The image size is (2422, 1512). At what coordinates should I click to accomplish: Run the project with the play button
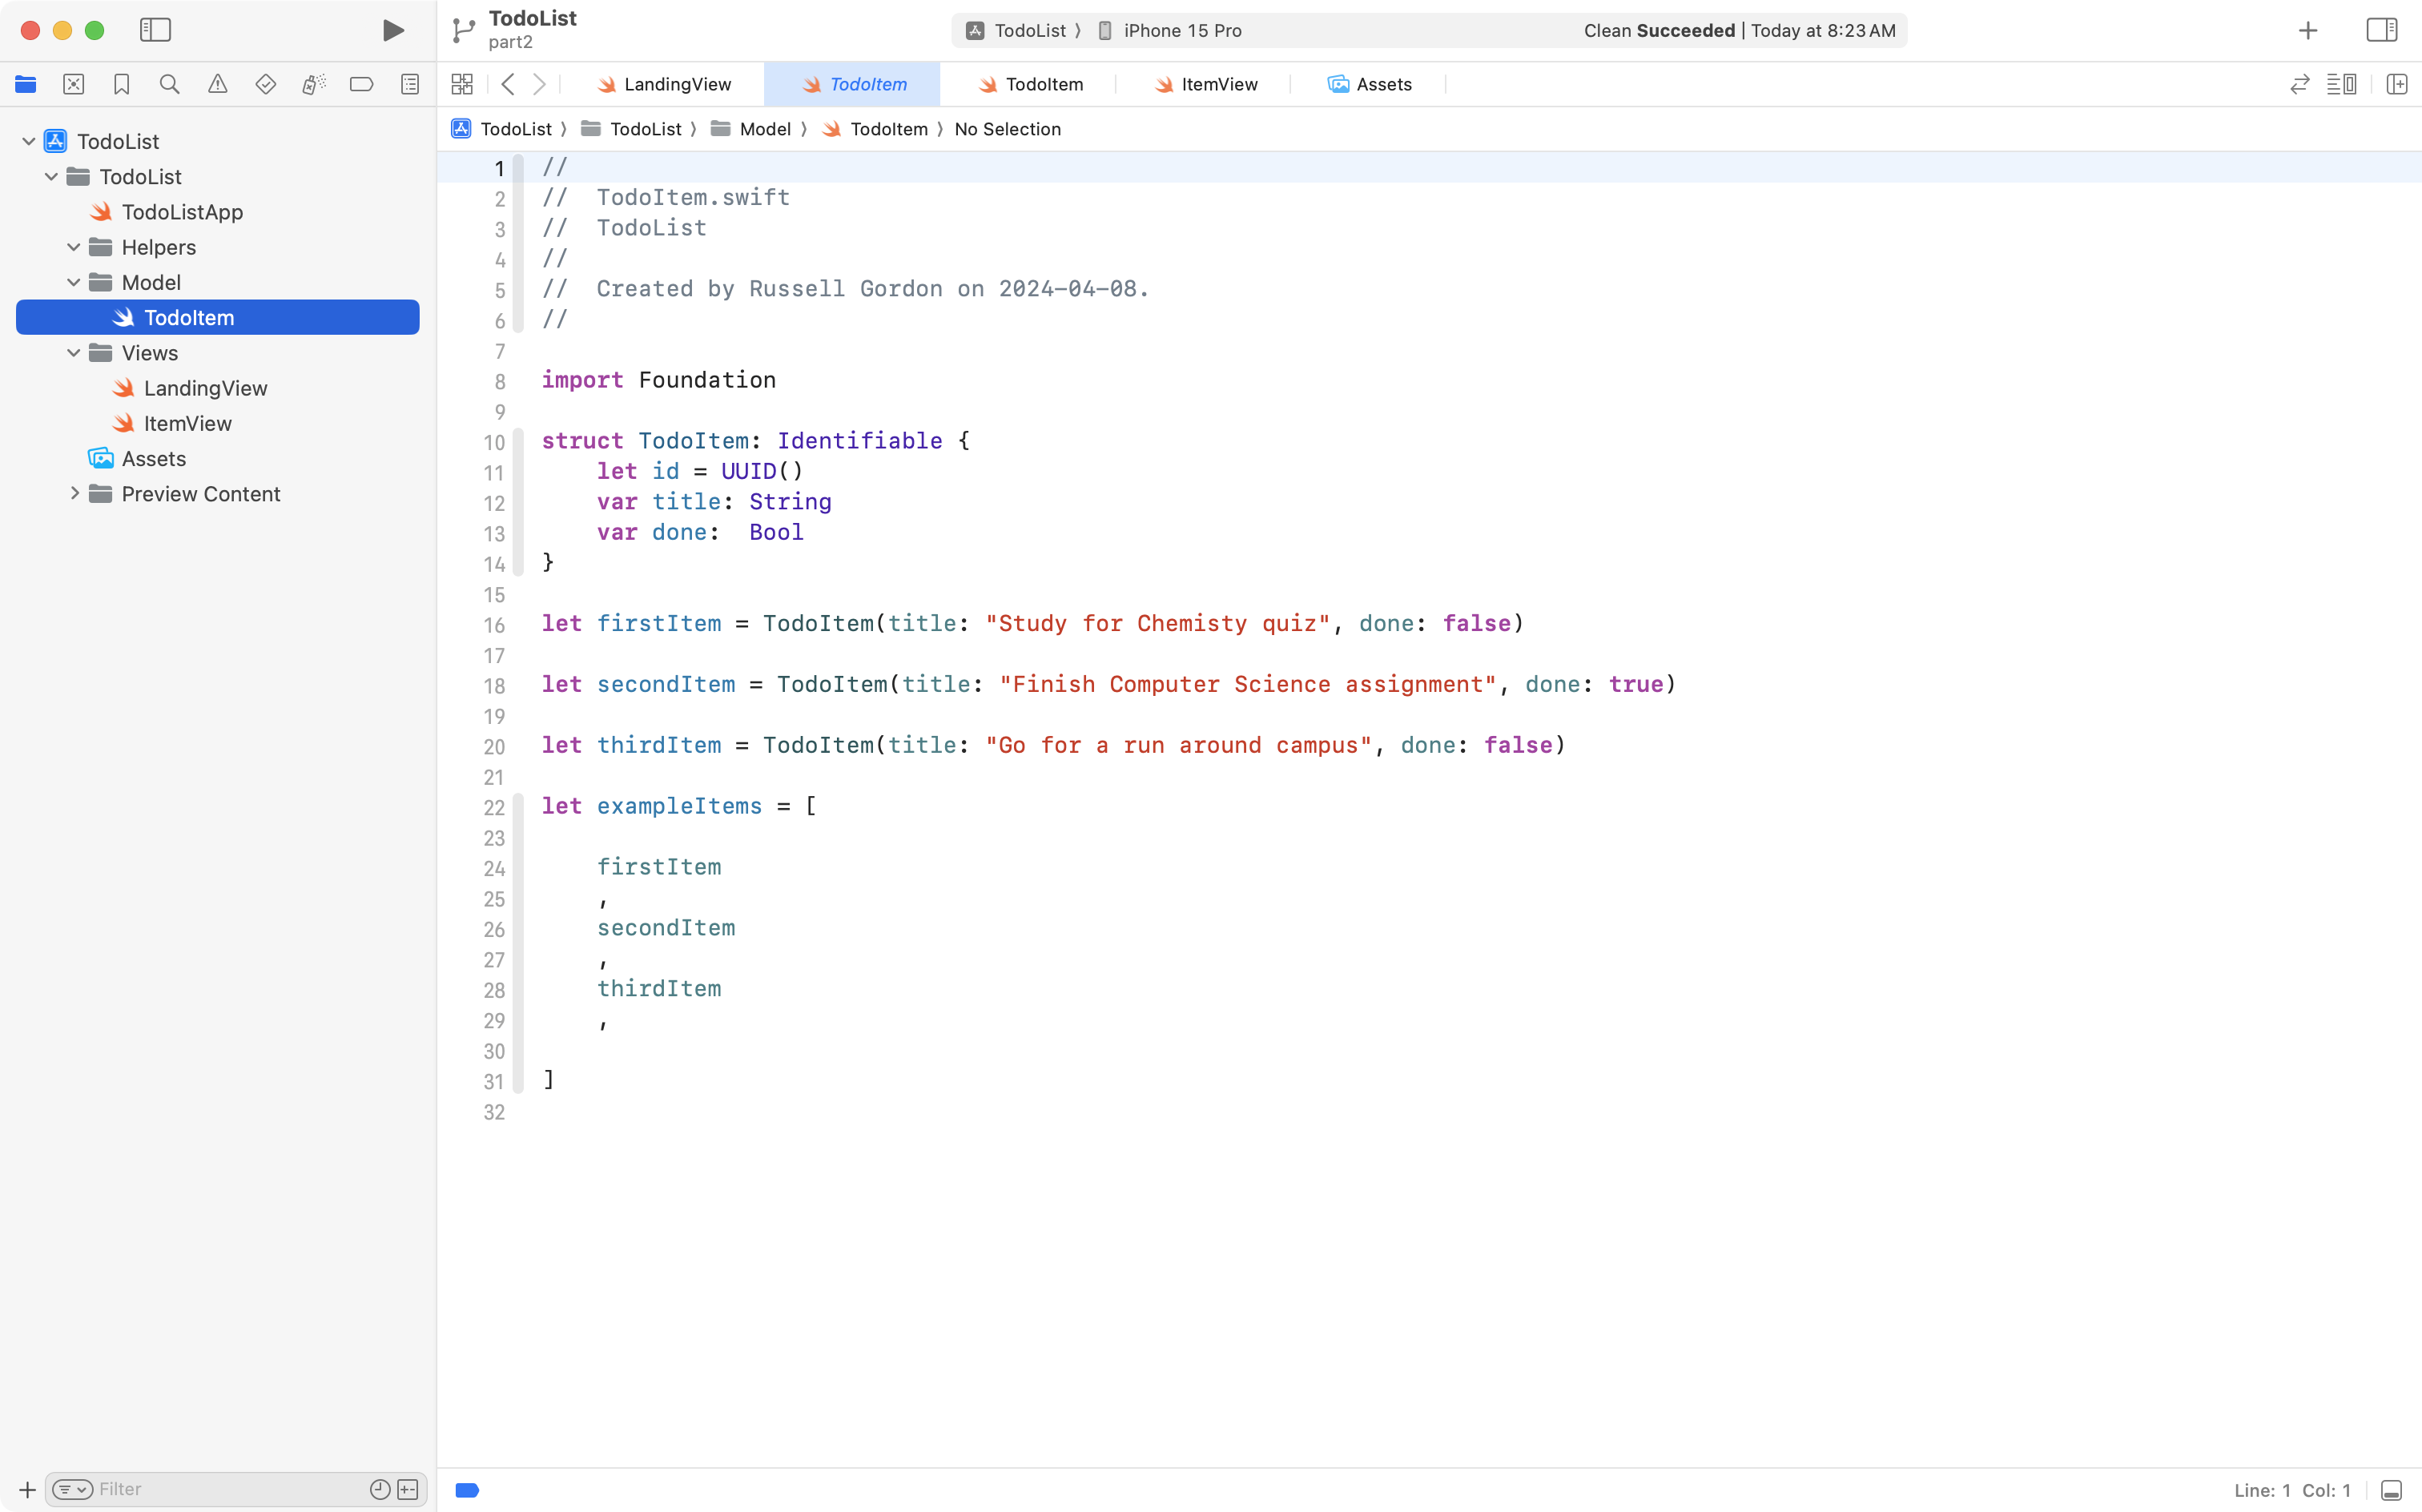[392, 30]
